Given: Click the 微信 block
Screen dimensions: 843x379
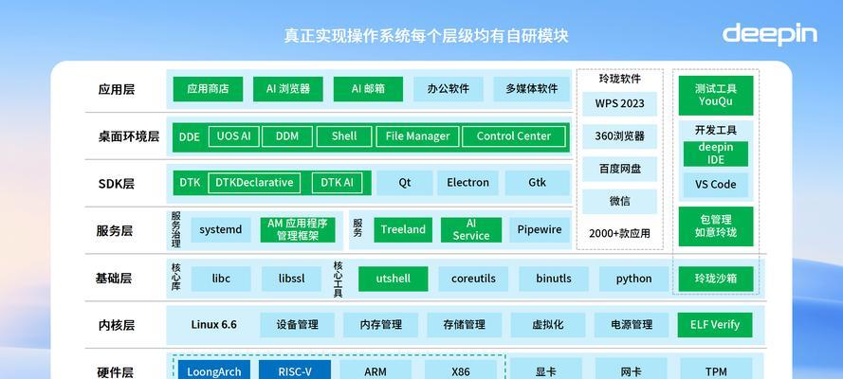Looking at the screenshot, I should click(620, 201).
